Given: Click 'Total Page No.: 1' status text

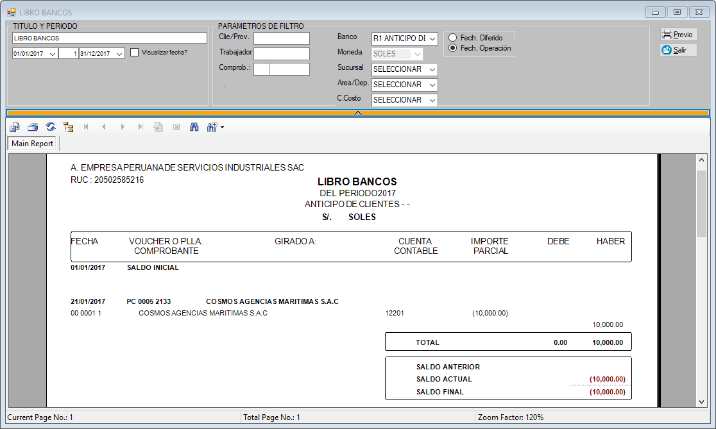Looking at the screenshot, I should (271, 417).
